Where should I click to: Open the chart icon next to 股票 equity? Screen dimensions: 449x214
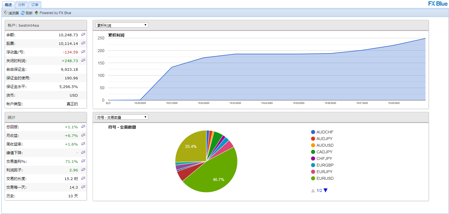point(83,43)
